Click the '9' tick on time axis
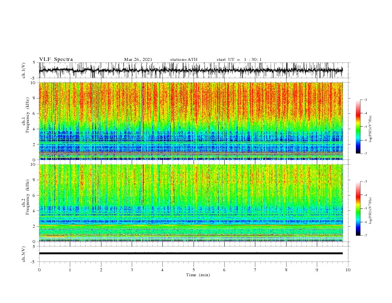This screenshot has width=392, height=303. pyautogui.click(x=317, y=270)
